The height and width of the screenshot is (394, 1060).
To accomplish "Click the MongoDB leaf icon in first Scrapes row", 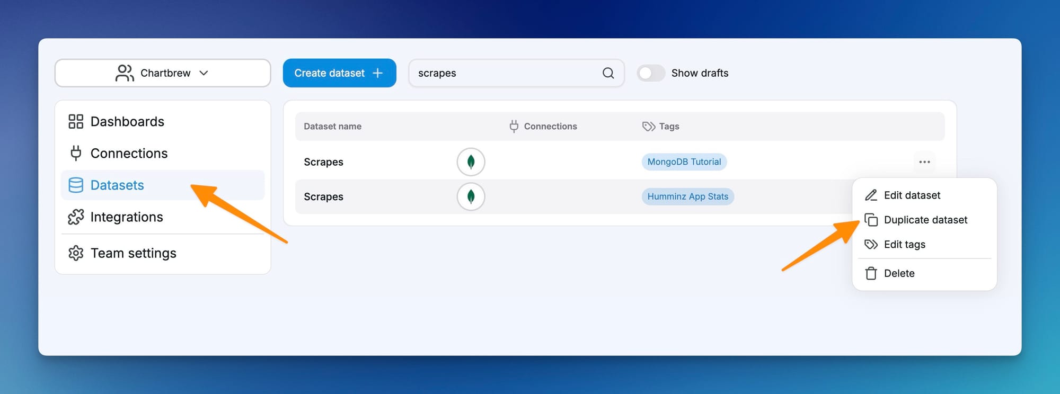I will [x=471, y=162].
